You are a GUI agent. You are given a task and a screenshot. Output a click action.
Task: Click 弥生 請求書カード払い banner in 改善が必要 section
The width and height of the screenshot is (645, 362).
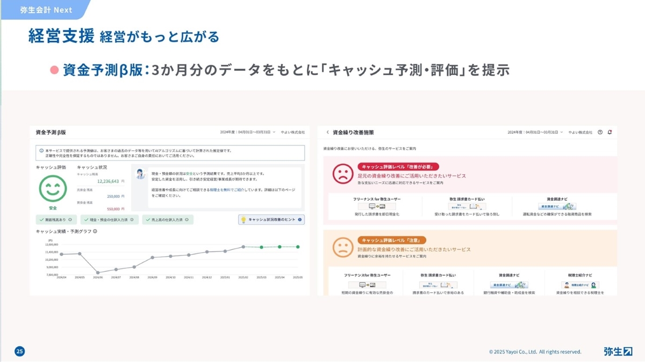click(467, 206)
